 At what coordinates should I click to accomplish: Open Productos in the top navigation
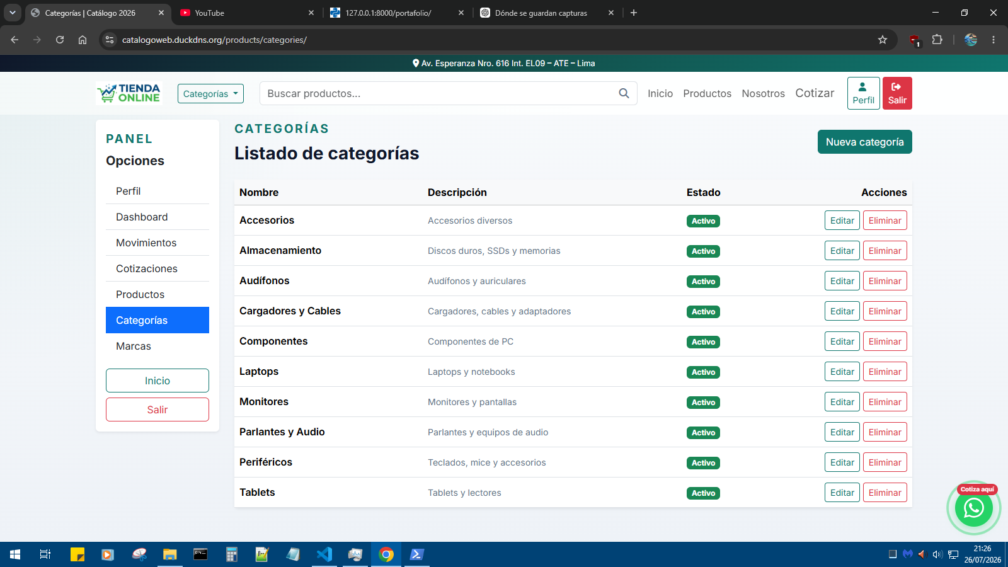[x=707, y=93]
